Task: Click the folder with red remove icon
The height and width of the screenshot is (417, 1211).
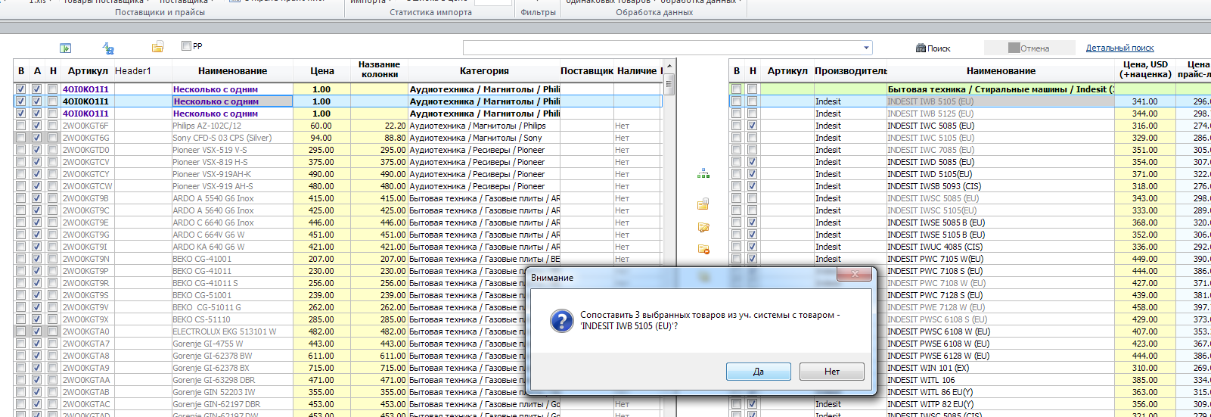Action: pyautogui.click(x=703, y=249)
